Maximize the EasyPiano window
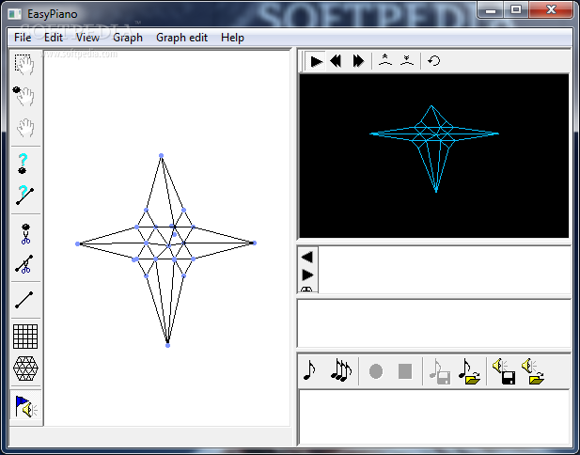 pyautogui.click(x=516, y=10)
